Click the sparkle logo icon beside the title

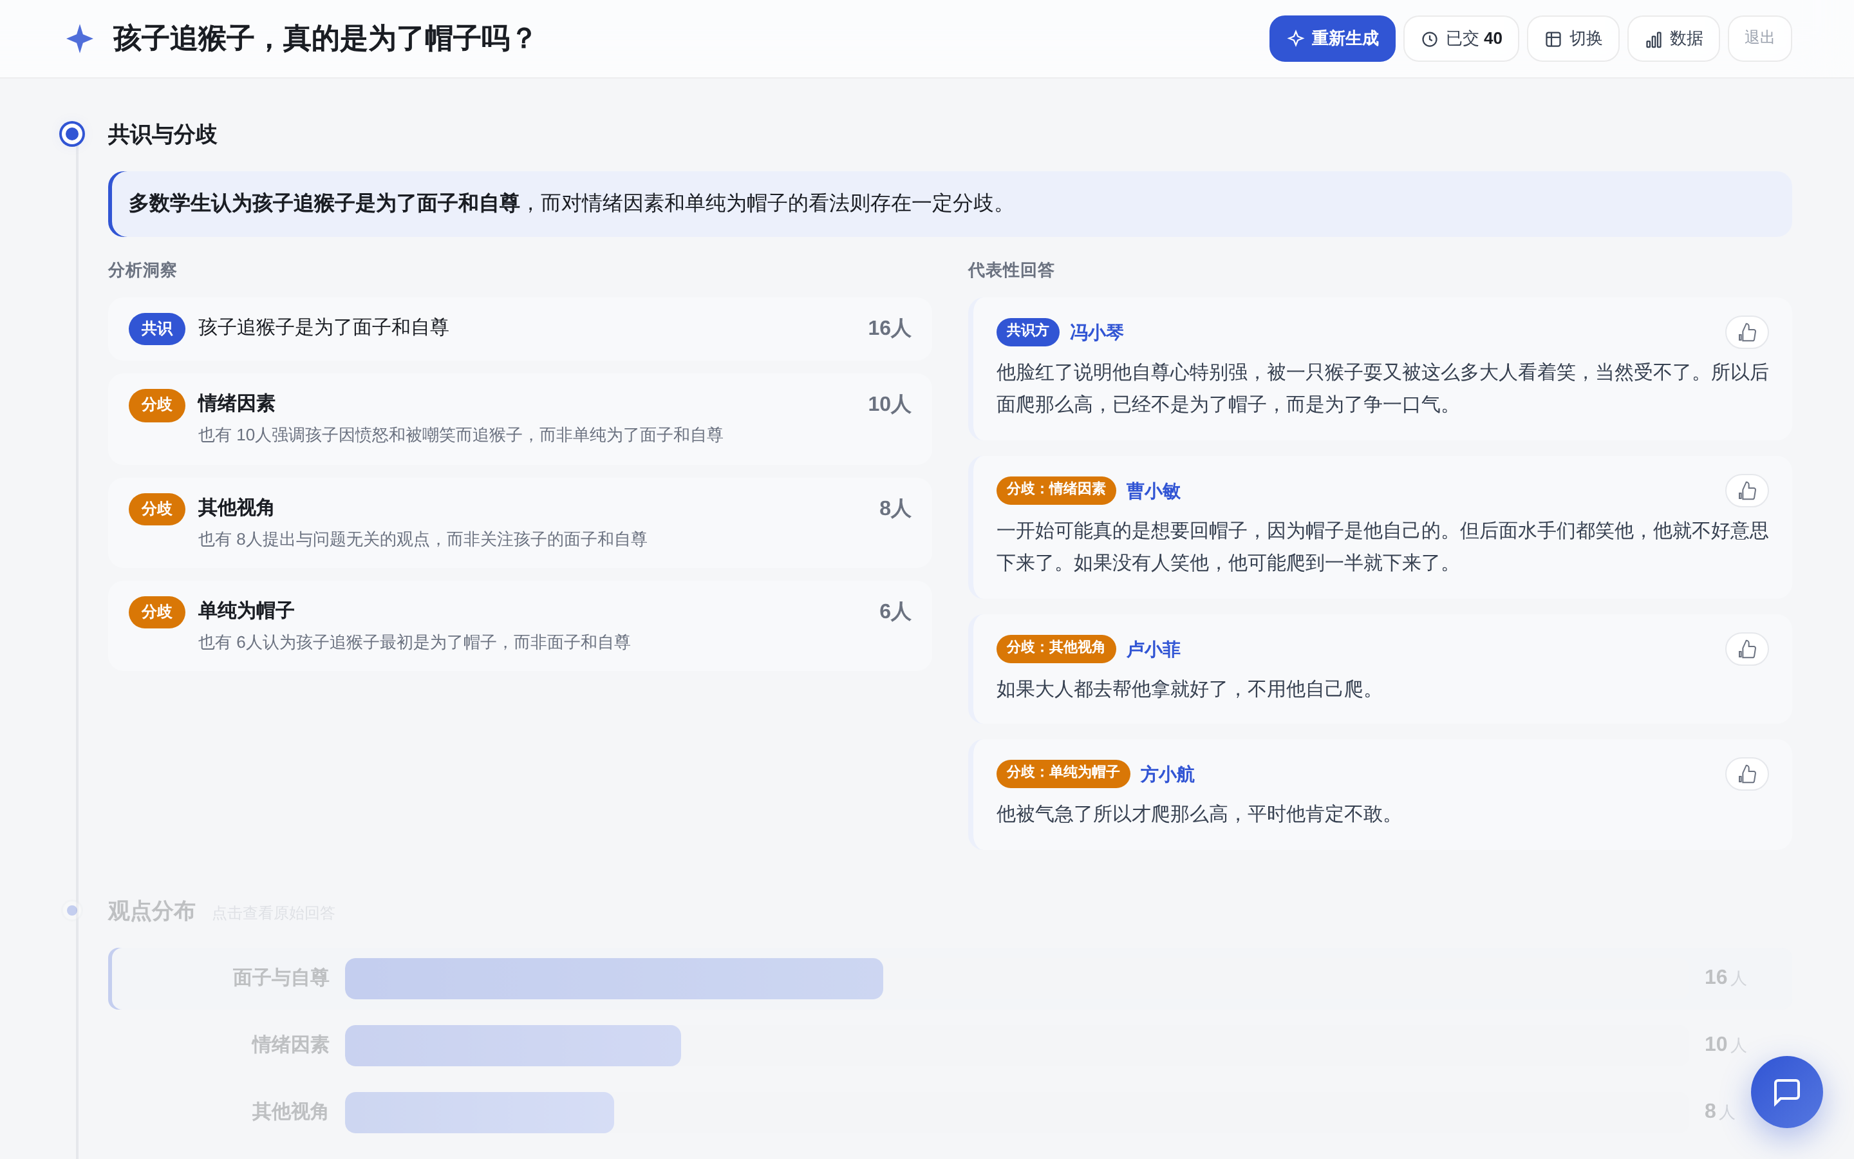(80, 39)
